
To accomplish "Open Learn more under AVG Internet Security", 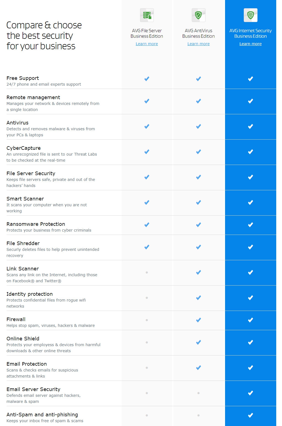I will pos(250,44).
